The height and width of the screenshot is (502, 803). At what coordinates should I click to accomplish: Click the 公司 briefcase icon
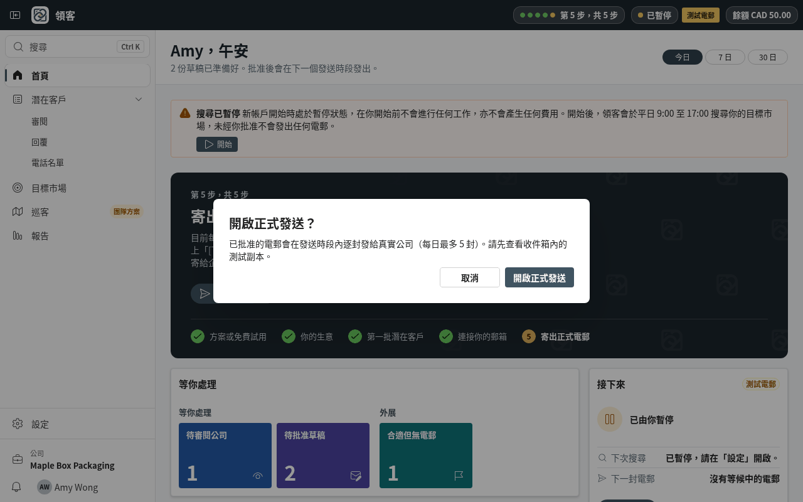(18, 459)
